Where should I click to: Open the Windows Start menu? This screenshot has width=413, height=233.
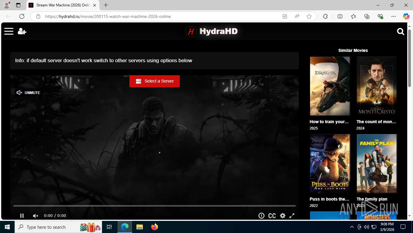point(7,227)
